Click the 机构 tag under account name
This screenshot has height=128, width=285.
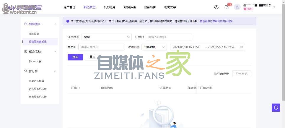(x=248, y=9)
